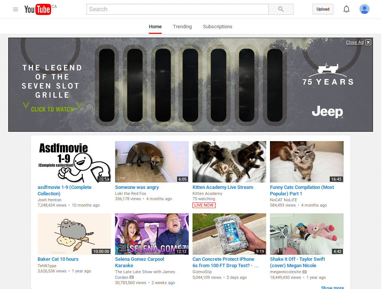This screenshot has height=289, width=385.
Task: Open the Loki the Red Fox channel
Action: pyautogui.click(x=130, y=193)
